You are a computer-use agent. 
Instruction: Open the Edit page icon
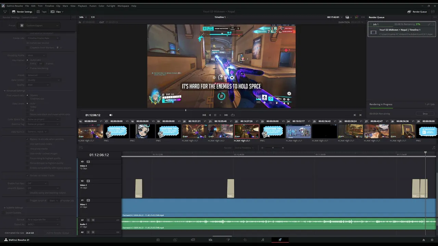click(193, 240)
